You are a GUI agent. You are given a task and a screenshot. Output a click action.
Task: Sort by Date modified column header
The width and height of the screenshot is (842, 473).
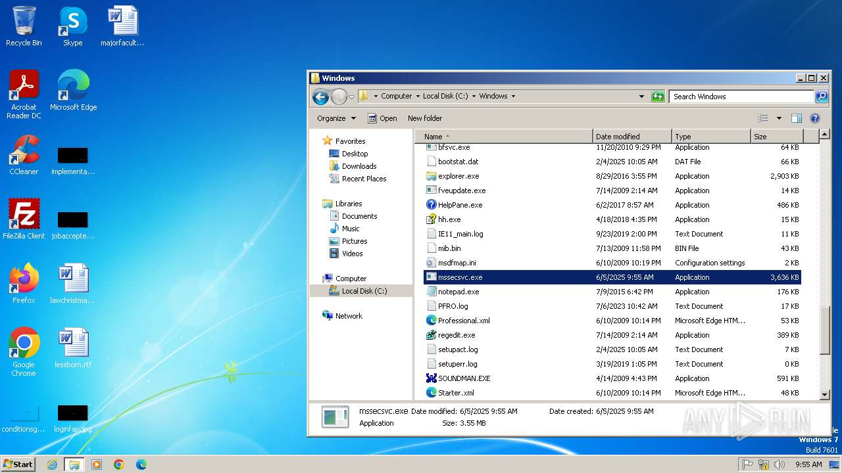coord(632,137)
